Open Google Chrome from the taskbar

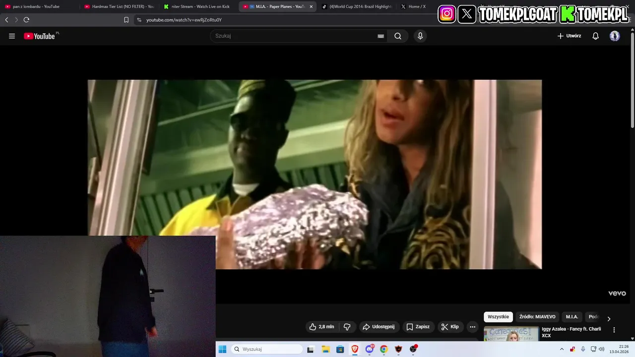tap(384, 349)
